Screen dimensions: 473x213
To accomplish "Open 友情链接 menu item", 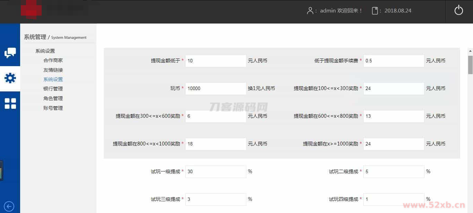I will (x=53, y=70).
